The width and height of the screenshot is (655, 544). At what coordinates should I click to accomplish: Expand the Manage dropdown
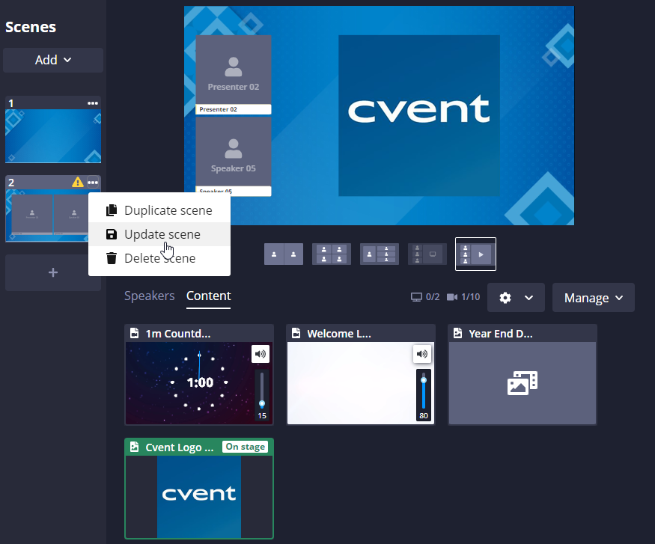tap(593, 297)
